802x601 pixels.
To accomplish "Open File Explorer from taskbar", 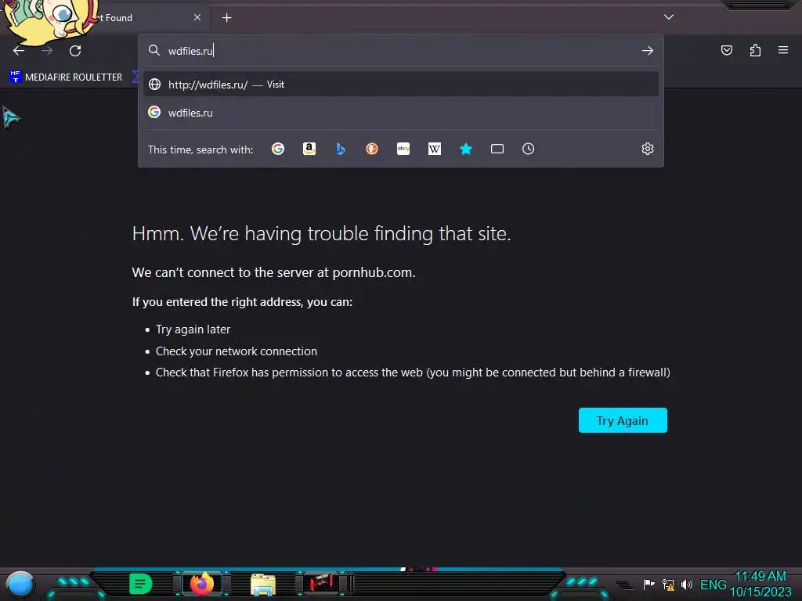I will tap(263, 585).
